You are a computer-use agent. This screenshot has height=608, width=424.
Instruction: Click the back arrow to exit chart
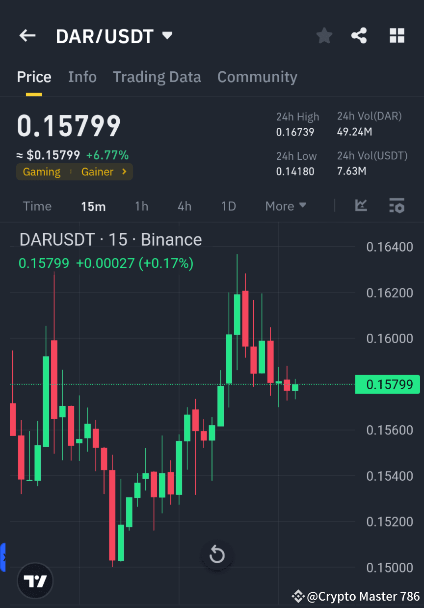click(x=27, y=35)
